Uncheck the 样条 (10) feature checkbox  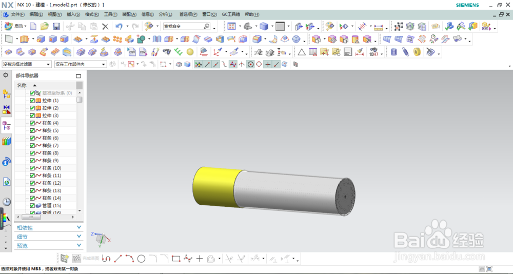(32, 168)
